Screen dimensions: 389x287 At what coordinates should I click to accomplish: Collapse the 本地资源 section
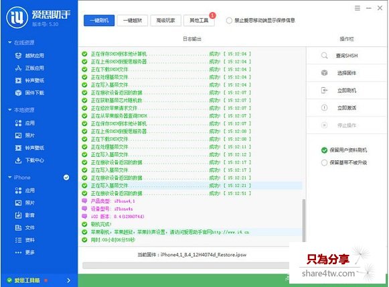[10, 110]
